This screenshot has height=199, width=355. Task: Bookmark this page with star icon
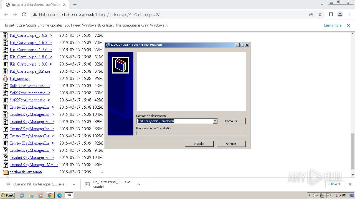(320, 15)
